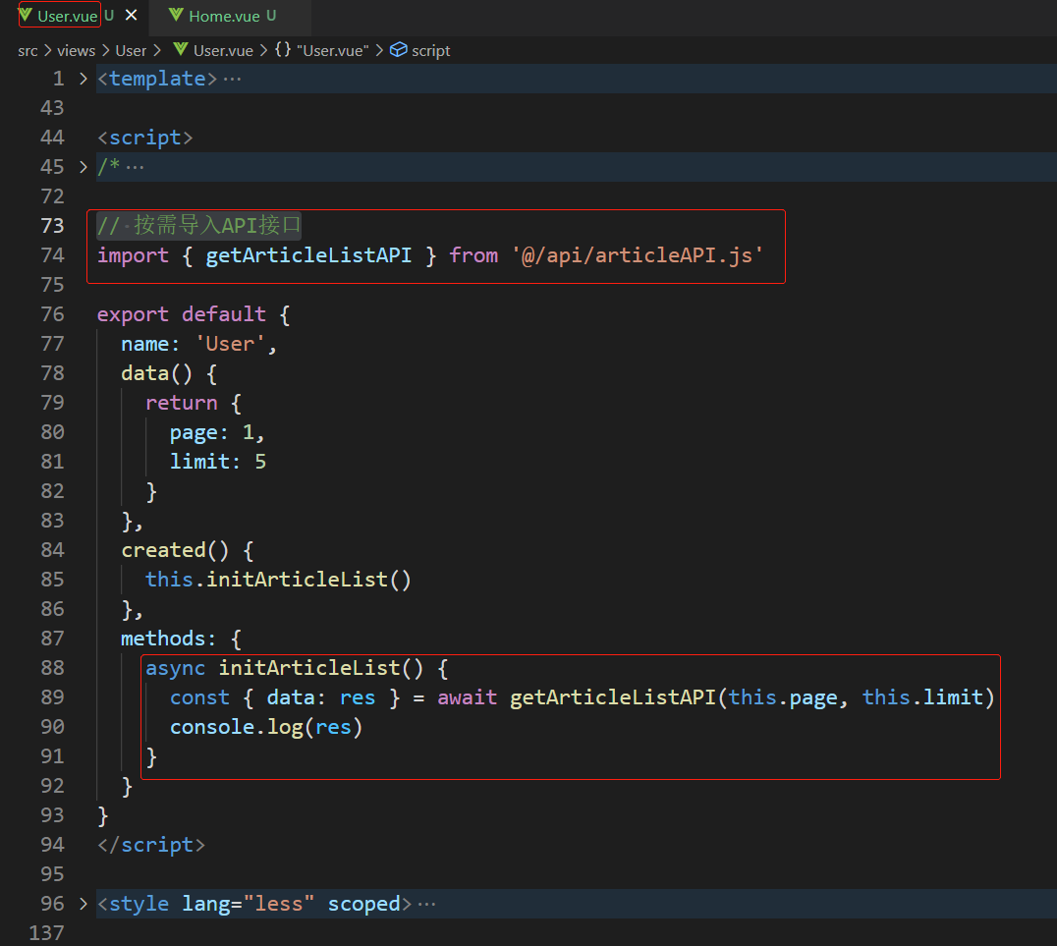Image resolution: width=1057 pixels, height=946 pixels.
Task: Click the 'limit: 5' property
Action: (218, 462)
